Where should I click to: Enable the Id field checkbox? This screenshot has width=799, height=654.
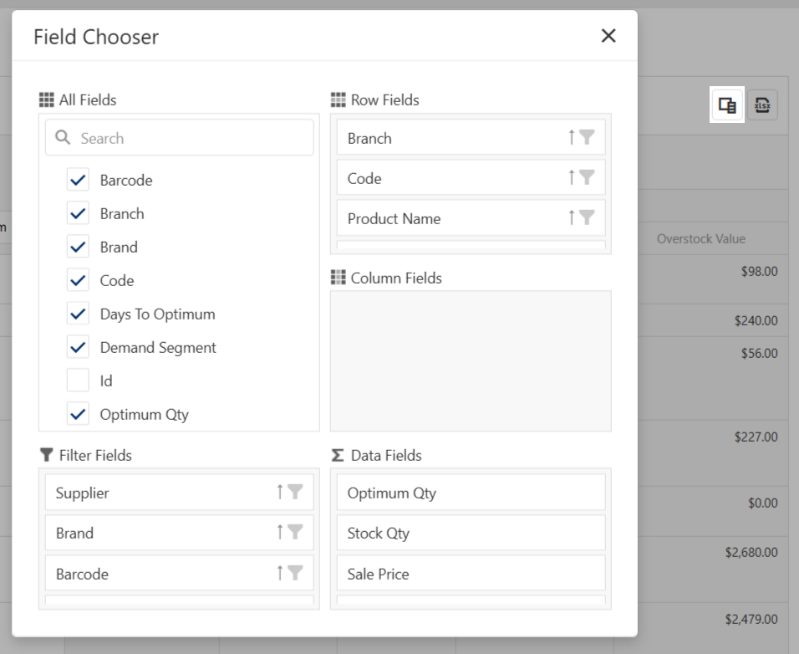tap(78, 381)
